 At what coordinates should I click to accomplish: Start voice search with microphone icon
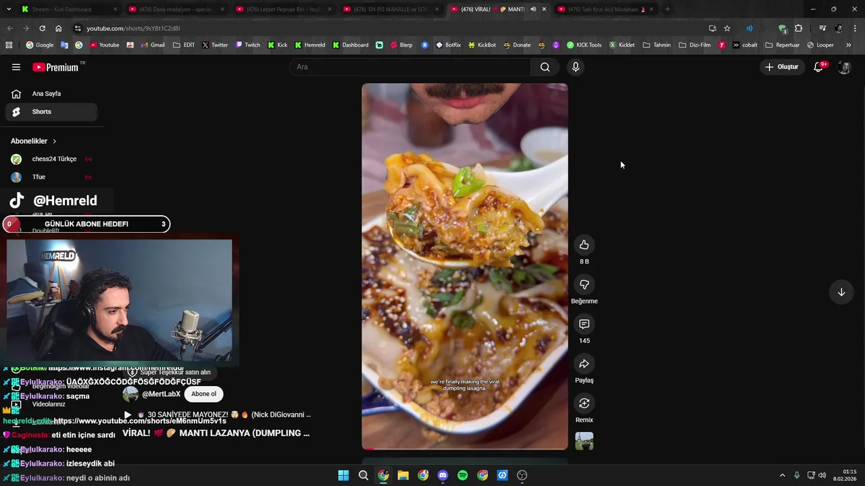tap(576, 67)
